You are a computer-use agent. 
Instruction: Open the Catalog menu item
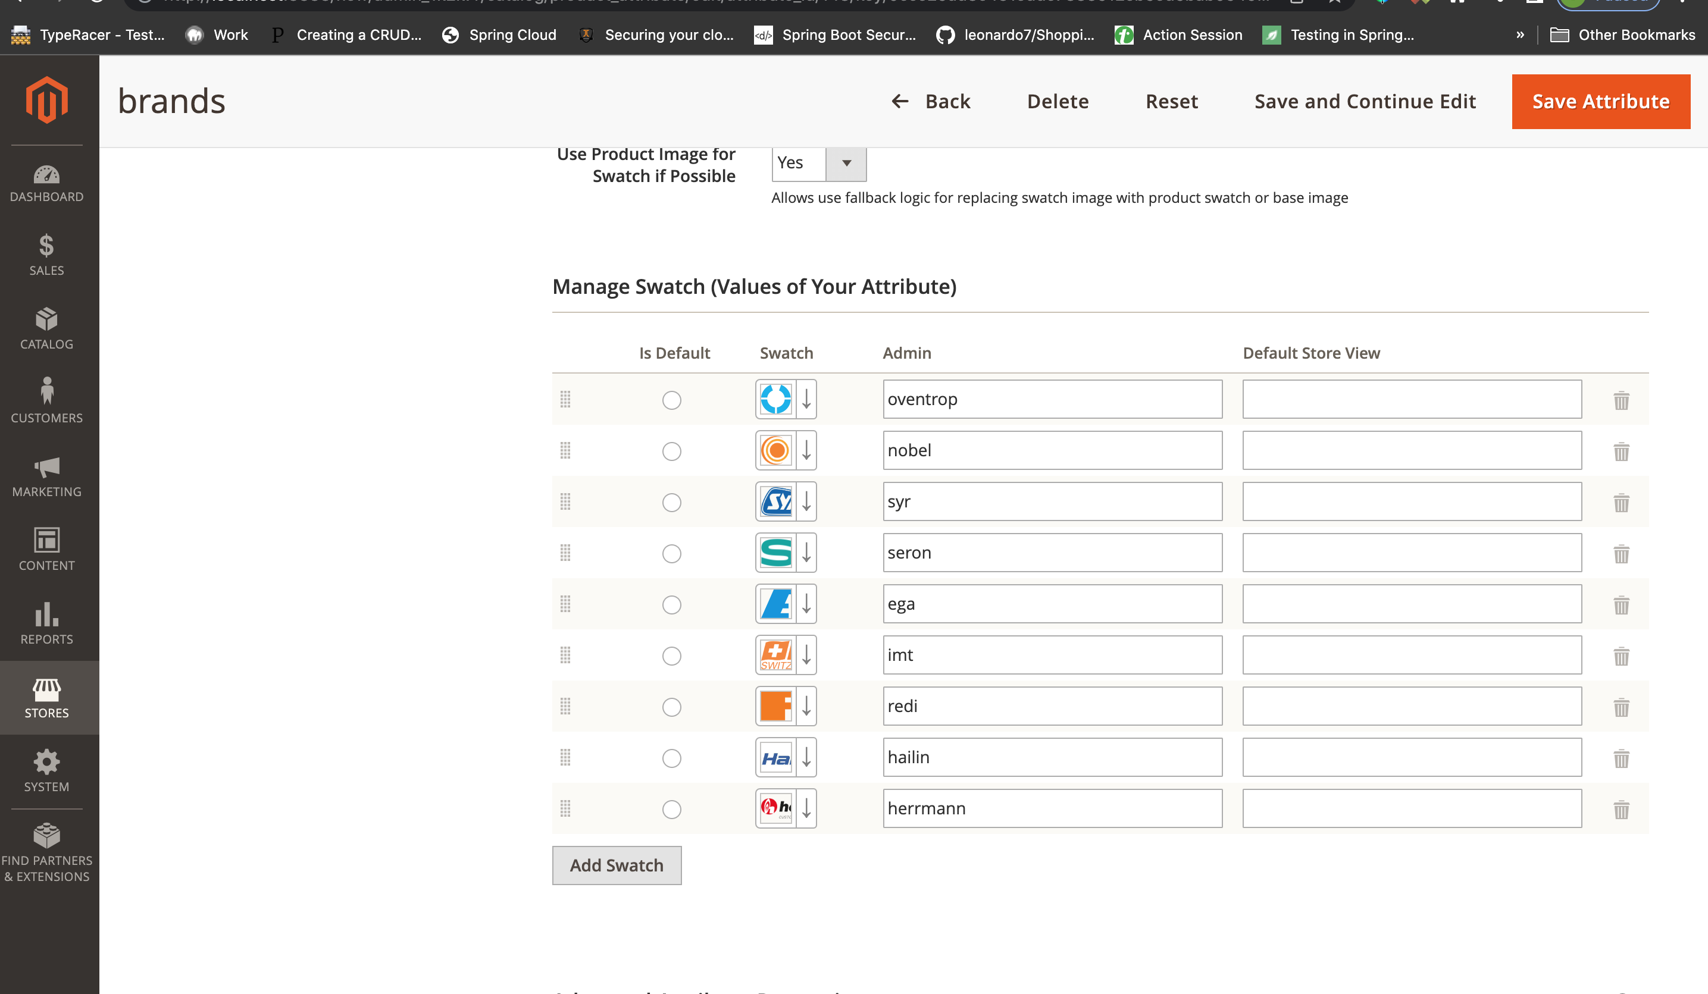[x=46, y=329]
